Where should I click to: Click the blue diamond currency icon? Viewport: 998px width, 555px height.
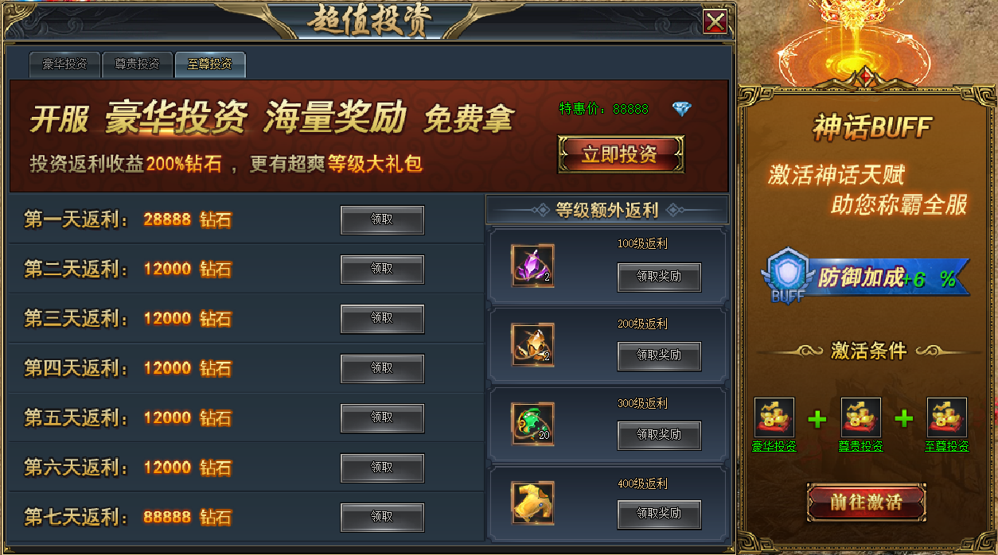682,109
